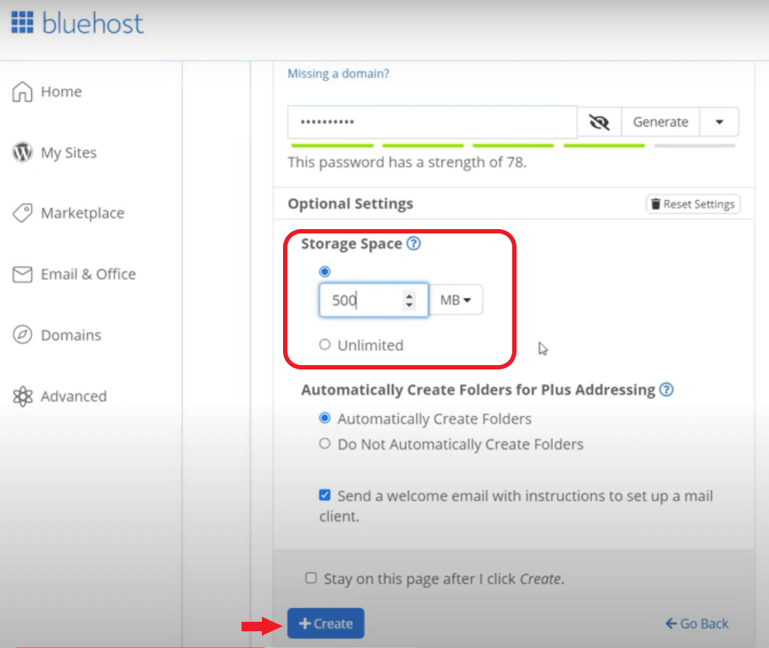Click the Advanced atom icon
The width and height of the screenshot is (769, 648).
[22, 396]
